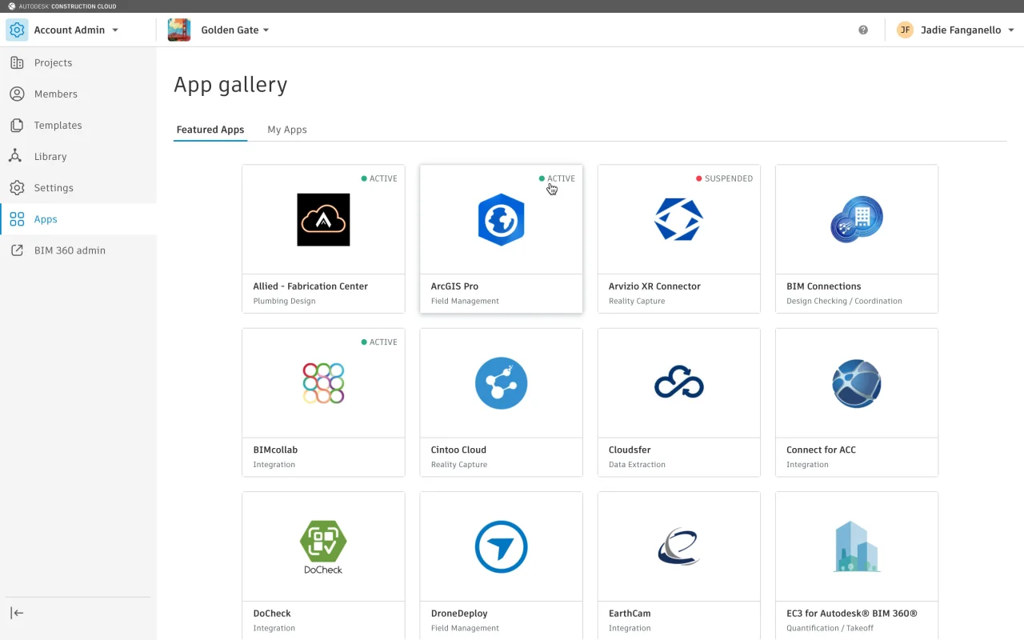Screen dimensions: 1024x640
Task: Click the Projects building icon in sidebar
Action: (x=17, y=62)
